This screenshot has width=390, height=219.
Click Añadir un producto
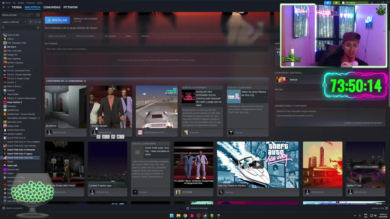point(12,208)
